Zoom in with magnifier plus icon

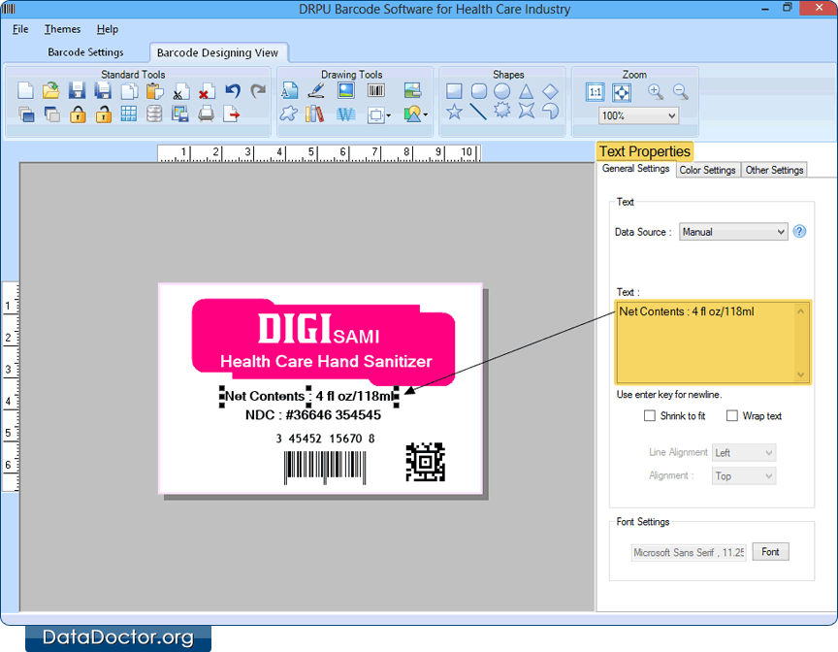coord(656,92)
